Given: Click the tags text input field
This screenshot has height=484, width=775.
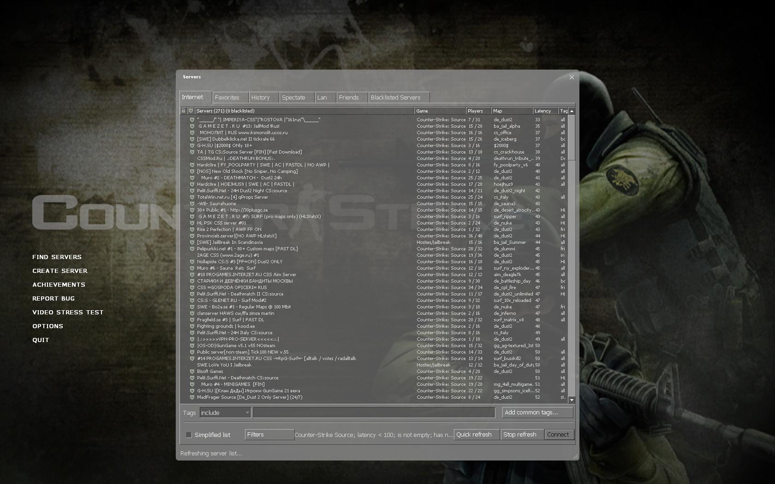Looking at the screenshot, I should [374, 413].
